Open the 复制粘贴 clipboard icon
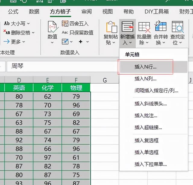Viewport: 193px width, 185px height. [x=112, y=27]
